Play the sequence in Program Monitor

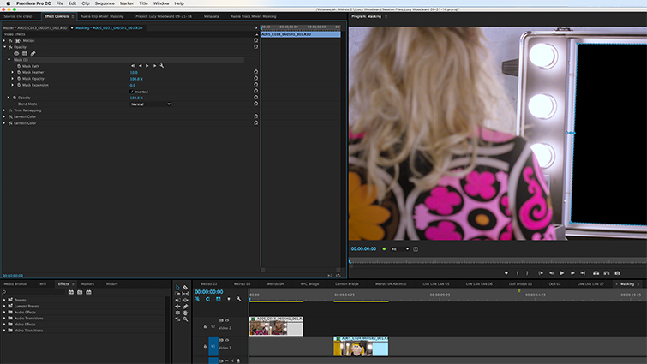tap(561, 273)
